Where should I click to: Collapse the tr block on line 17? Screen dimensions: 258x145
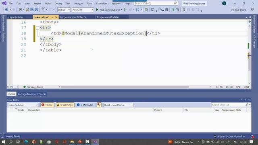click(x=37, y=28)
